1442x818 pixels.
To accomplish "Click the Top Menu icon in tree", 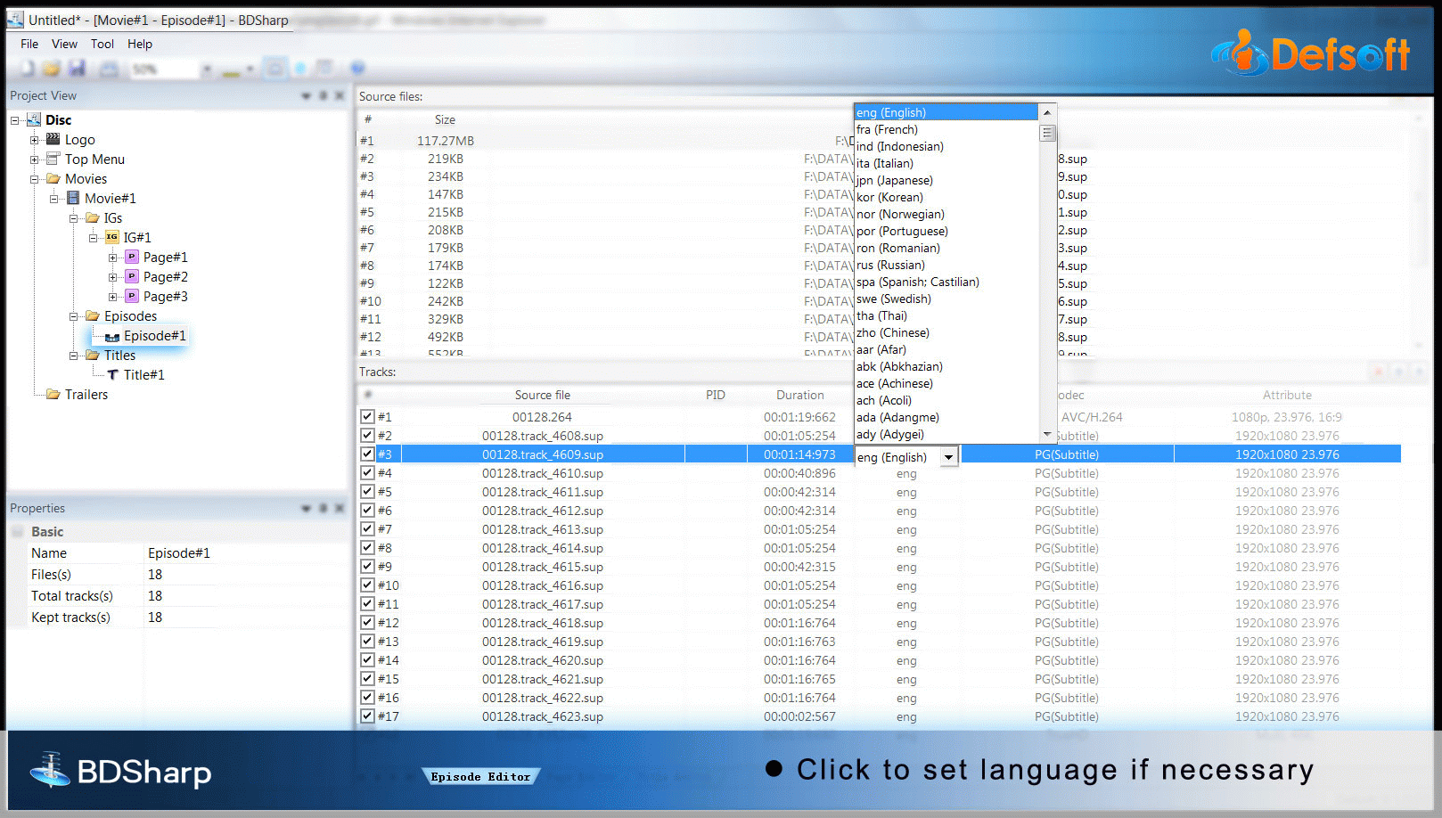I will click(53, 159).
